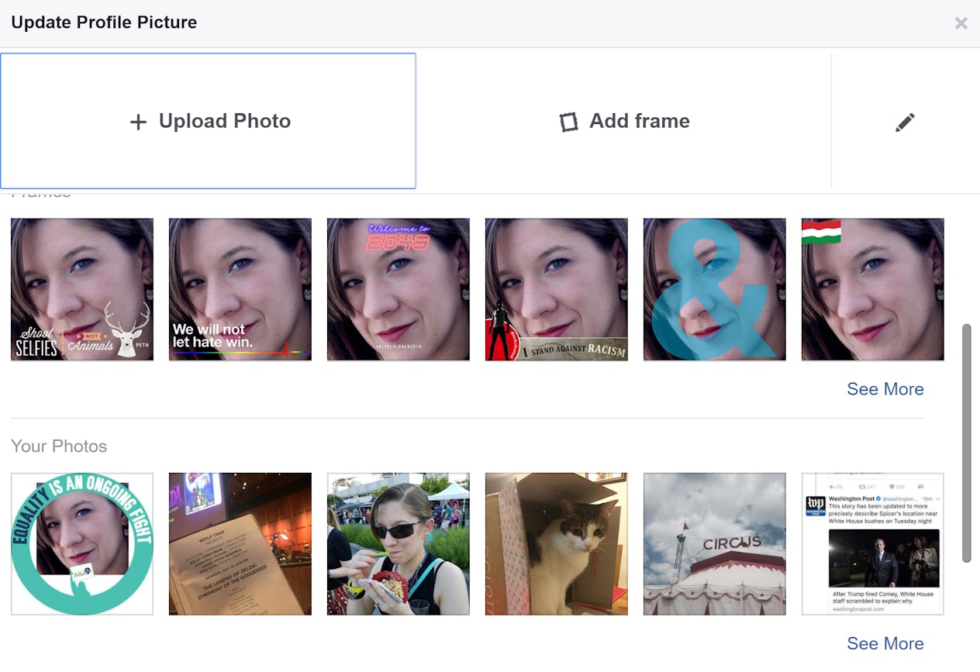Select the circus tent photo
Image resolution: width=980 pixels, height=672 pixels.
[714, 543]
